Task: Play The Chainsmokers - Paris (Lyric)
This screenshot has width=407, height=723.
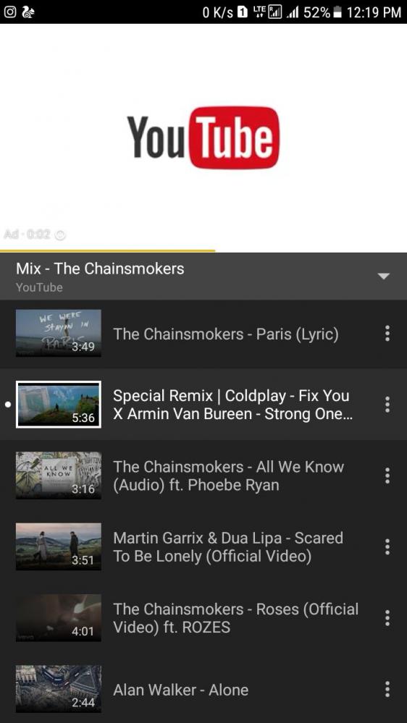Action: tap(204, 334)
